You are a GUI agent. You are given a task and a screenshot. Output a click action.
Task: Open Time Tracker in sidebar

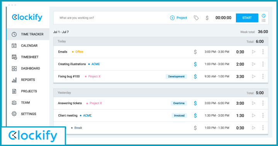point(28,34)
